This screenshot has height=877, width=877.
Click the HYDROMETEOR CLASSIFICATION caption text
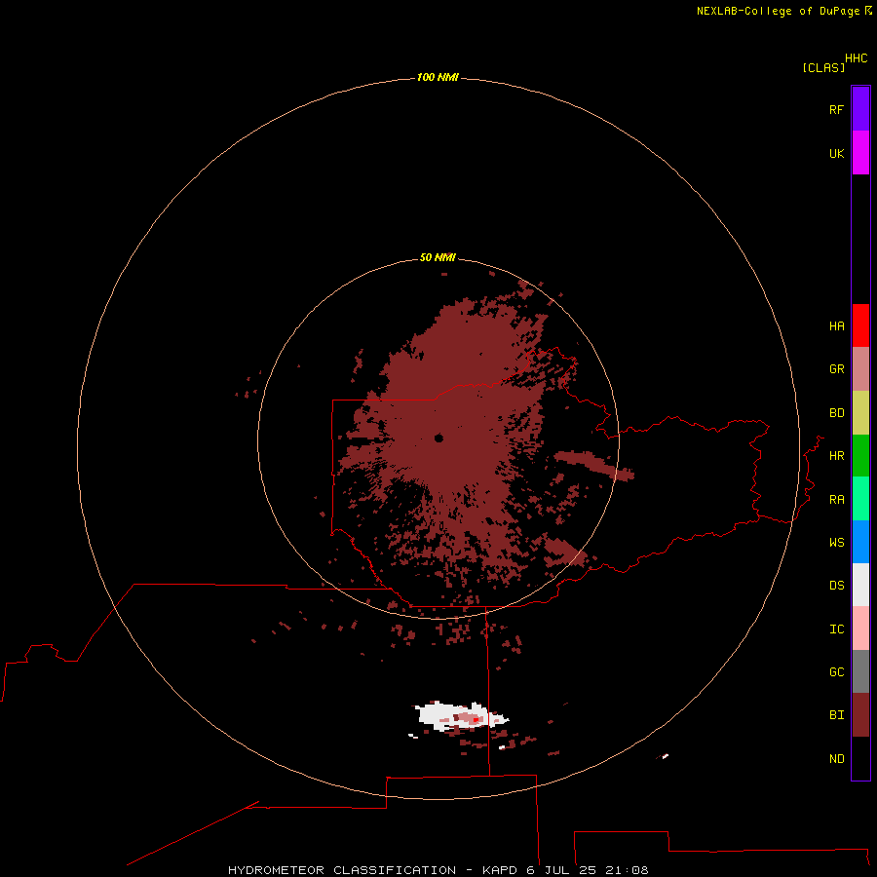tap(342, 870)
